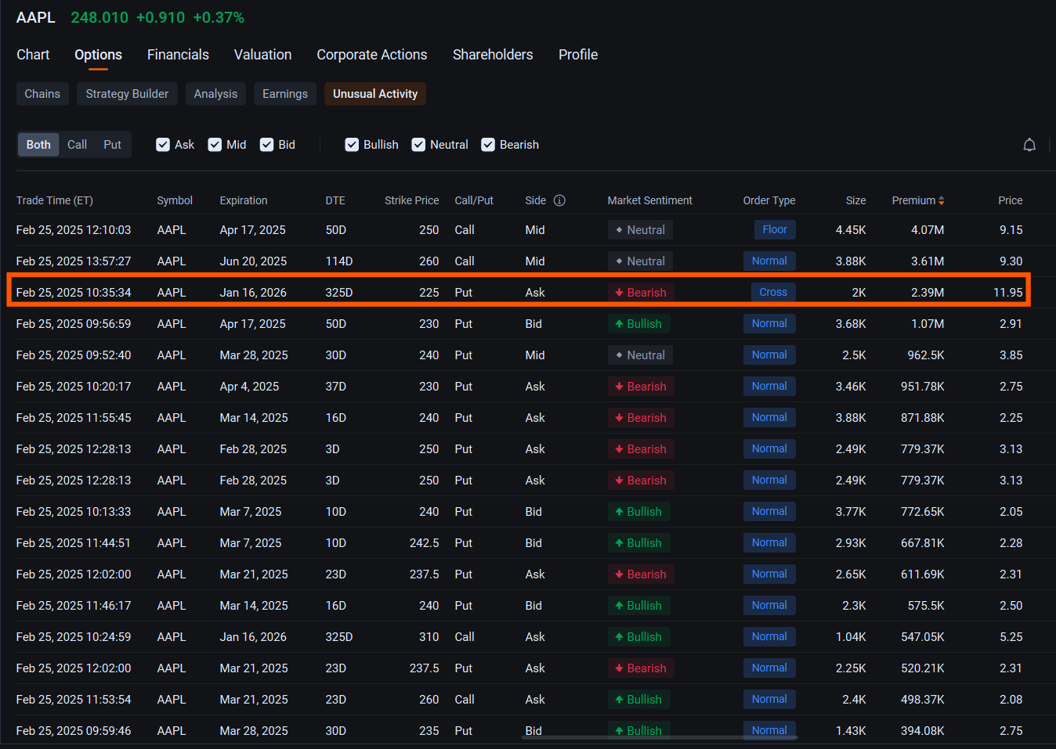
Task: Click the Cross order type badge
Action: point(772,293)
